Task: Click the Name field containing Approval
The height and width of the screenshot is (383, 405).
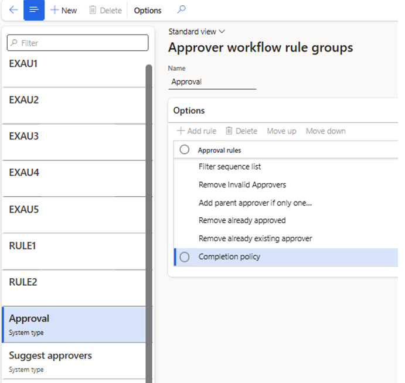Action: (212, 82)
